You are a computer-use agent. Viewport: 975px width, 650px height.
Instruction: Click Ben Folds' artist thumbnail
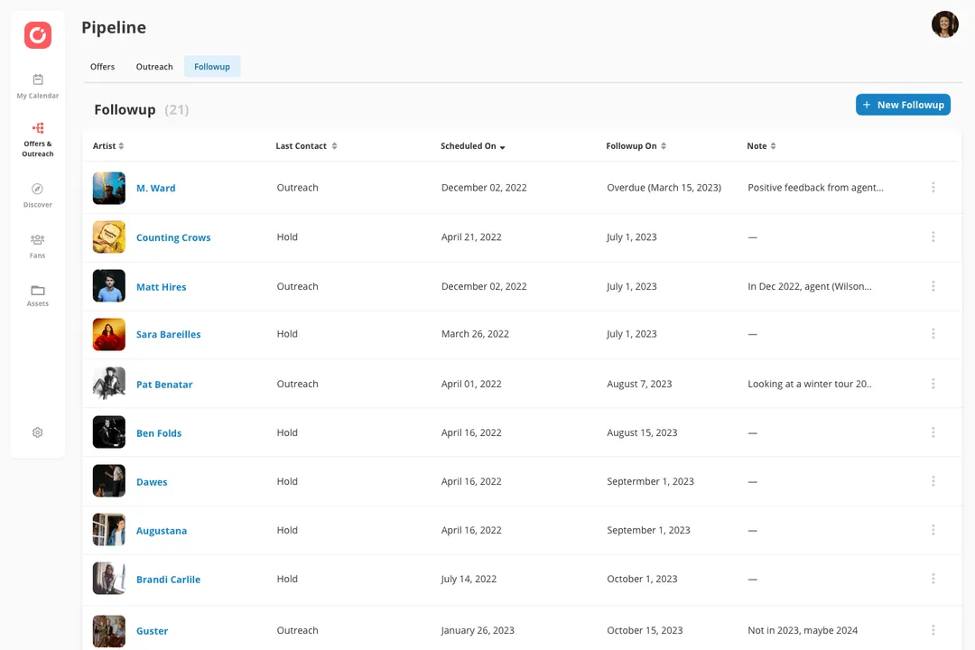pyautogui.click(x=109, y=432)
